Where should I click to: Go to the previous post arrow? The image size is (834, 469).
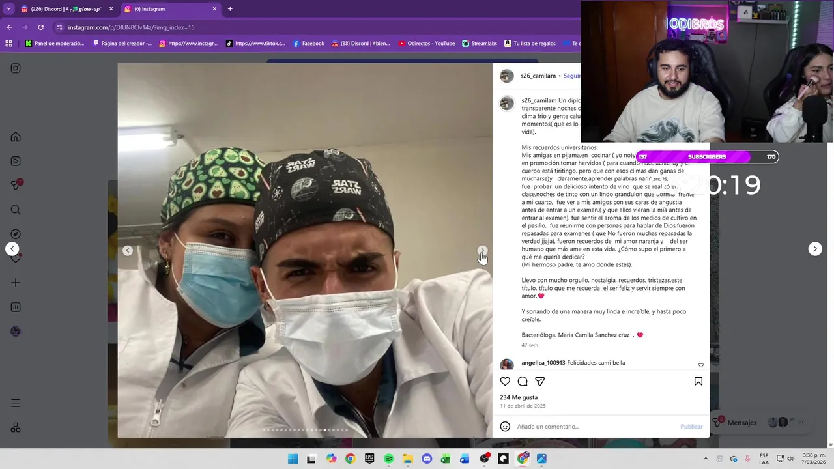(12, 249)
